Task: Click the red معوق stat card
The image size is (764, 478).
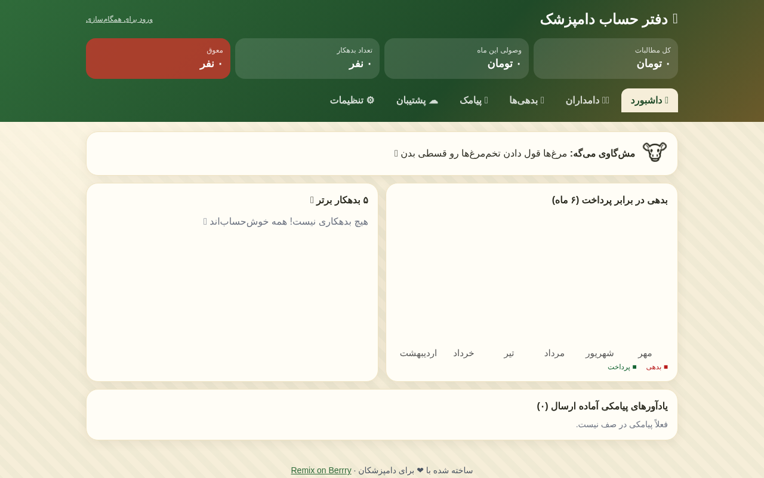Action: (158, 59)
